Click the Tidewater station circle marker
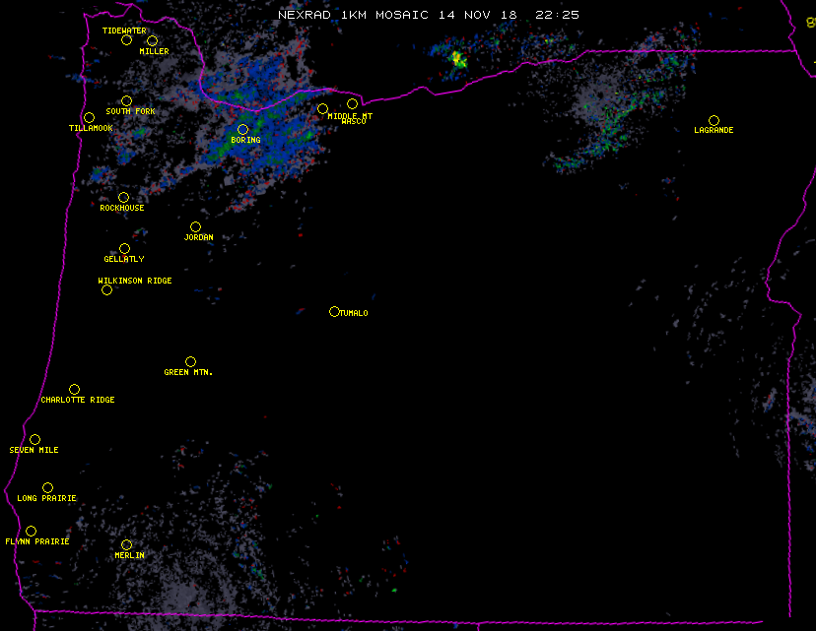816x631 pixels. [126, 40]
